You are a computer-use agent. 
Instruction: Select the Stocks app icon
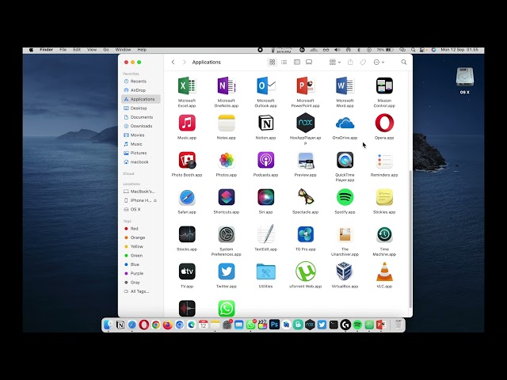click(x=187, y=234)
